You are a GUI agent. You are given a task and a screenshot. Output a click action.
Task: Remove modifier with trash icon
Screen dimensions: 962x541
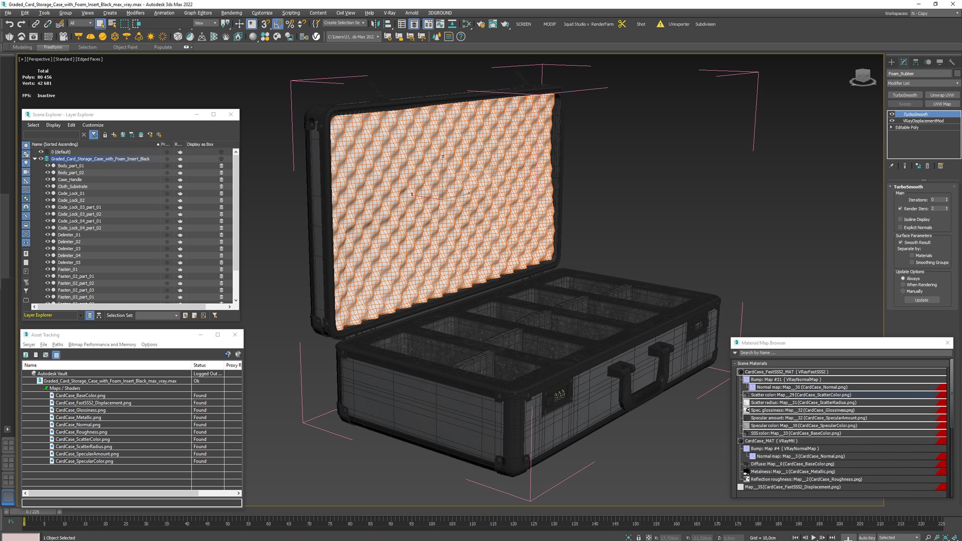(x=927, y=166)
